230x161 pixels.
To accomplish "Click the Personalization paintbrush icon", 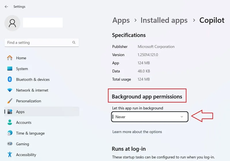I will (10, 101).
